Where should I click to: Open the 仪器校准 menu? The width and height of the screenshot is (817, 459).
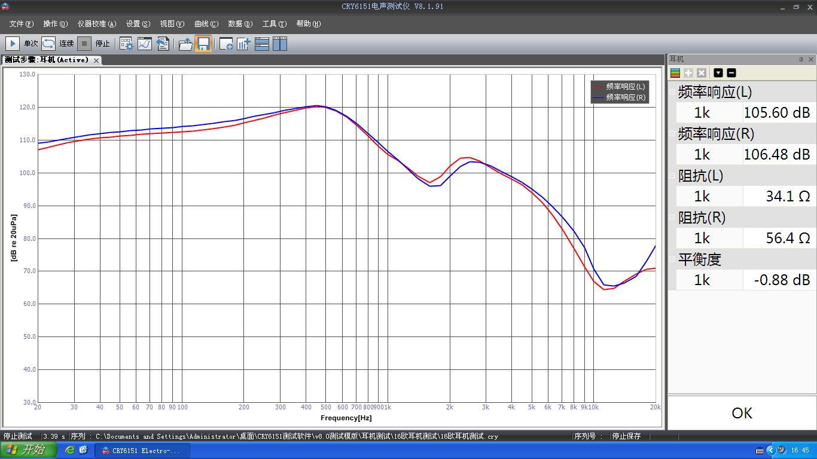(96, 24)
